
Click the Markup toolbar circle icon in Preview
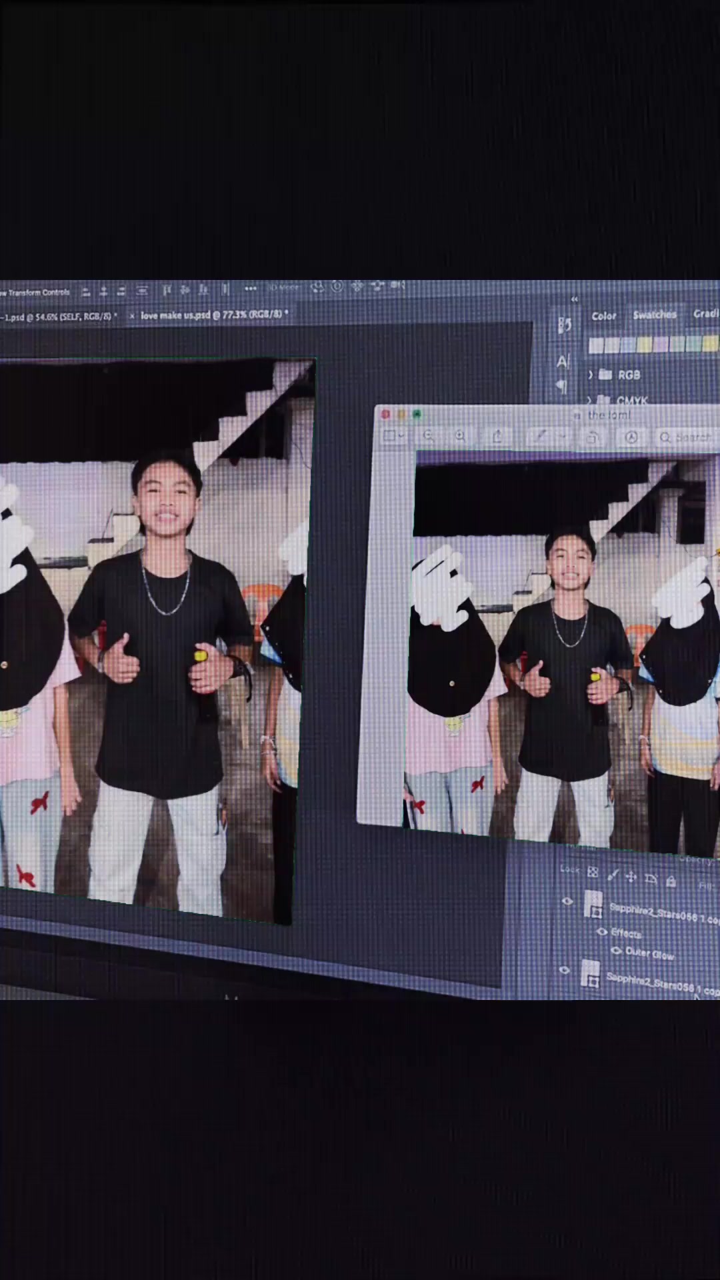point(631,437)
